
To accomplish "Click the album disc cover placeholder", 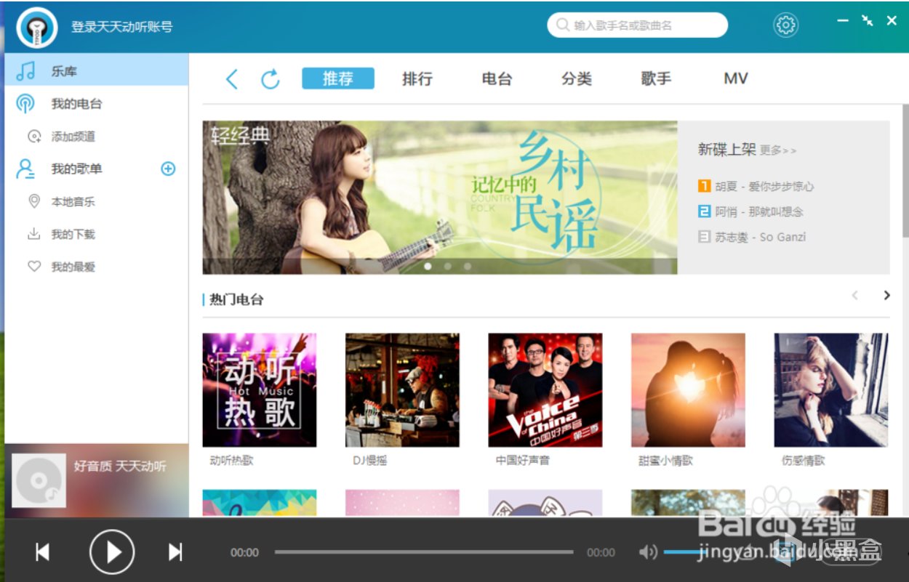I will 39,480.
